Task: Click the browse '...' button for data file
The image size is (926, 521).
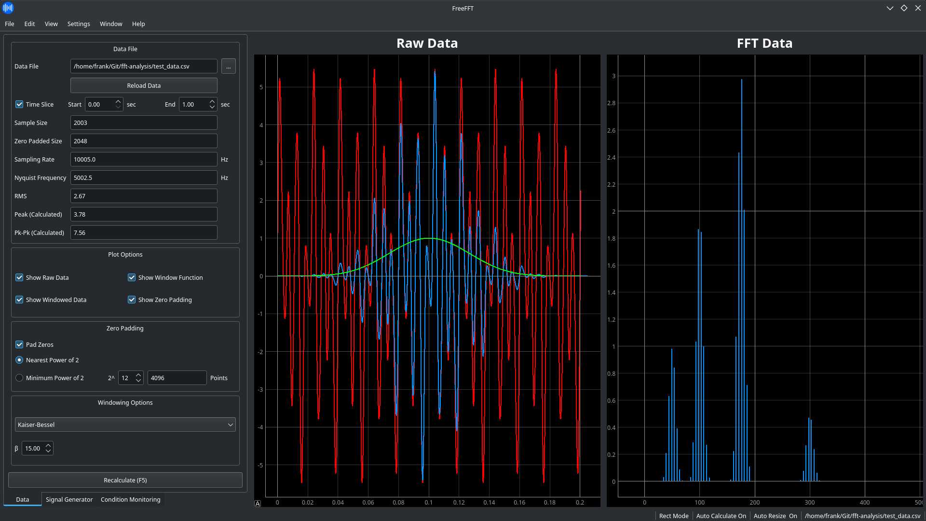Action: click(228, 67)
